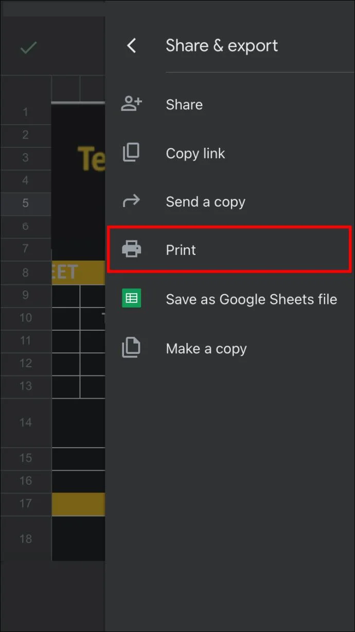Screen dimensions: 355x632
Task: Select the Share menu entry
Action: point(230,105)
